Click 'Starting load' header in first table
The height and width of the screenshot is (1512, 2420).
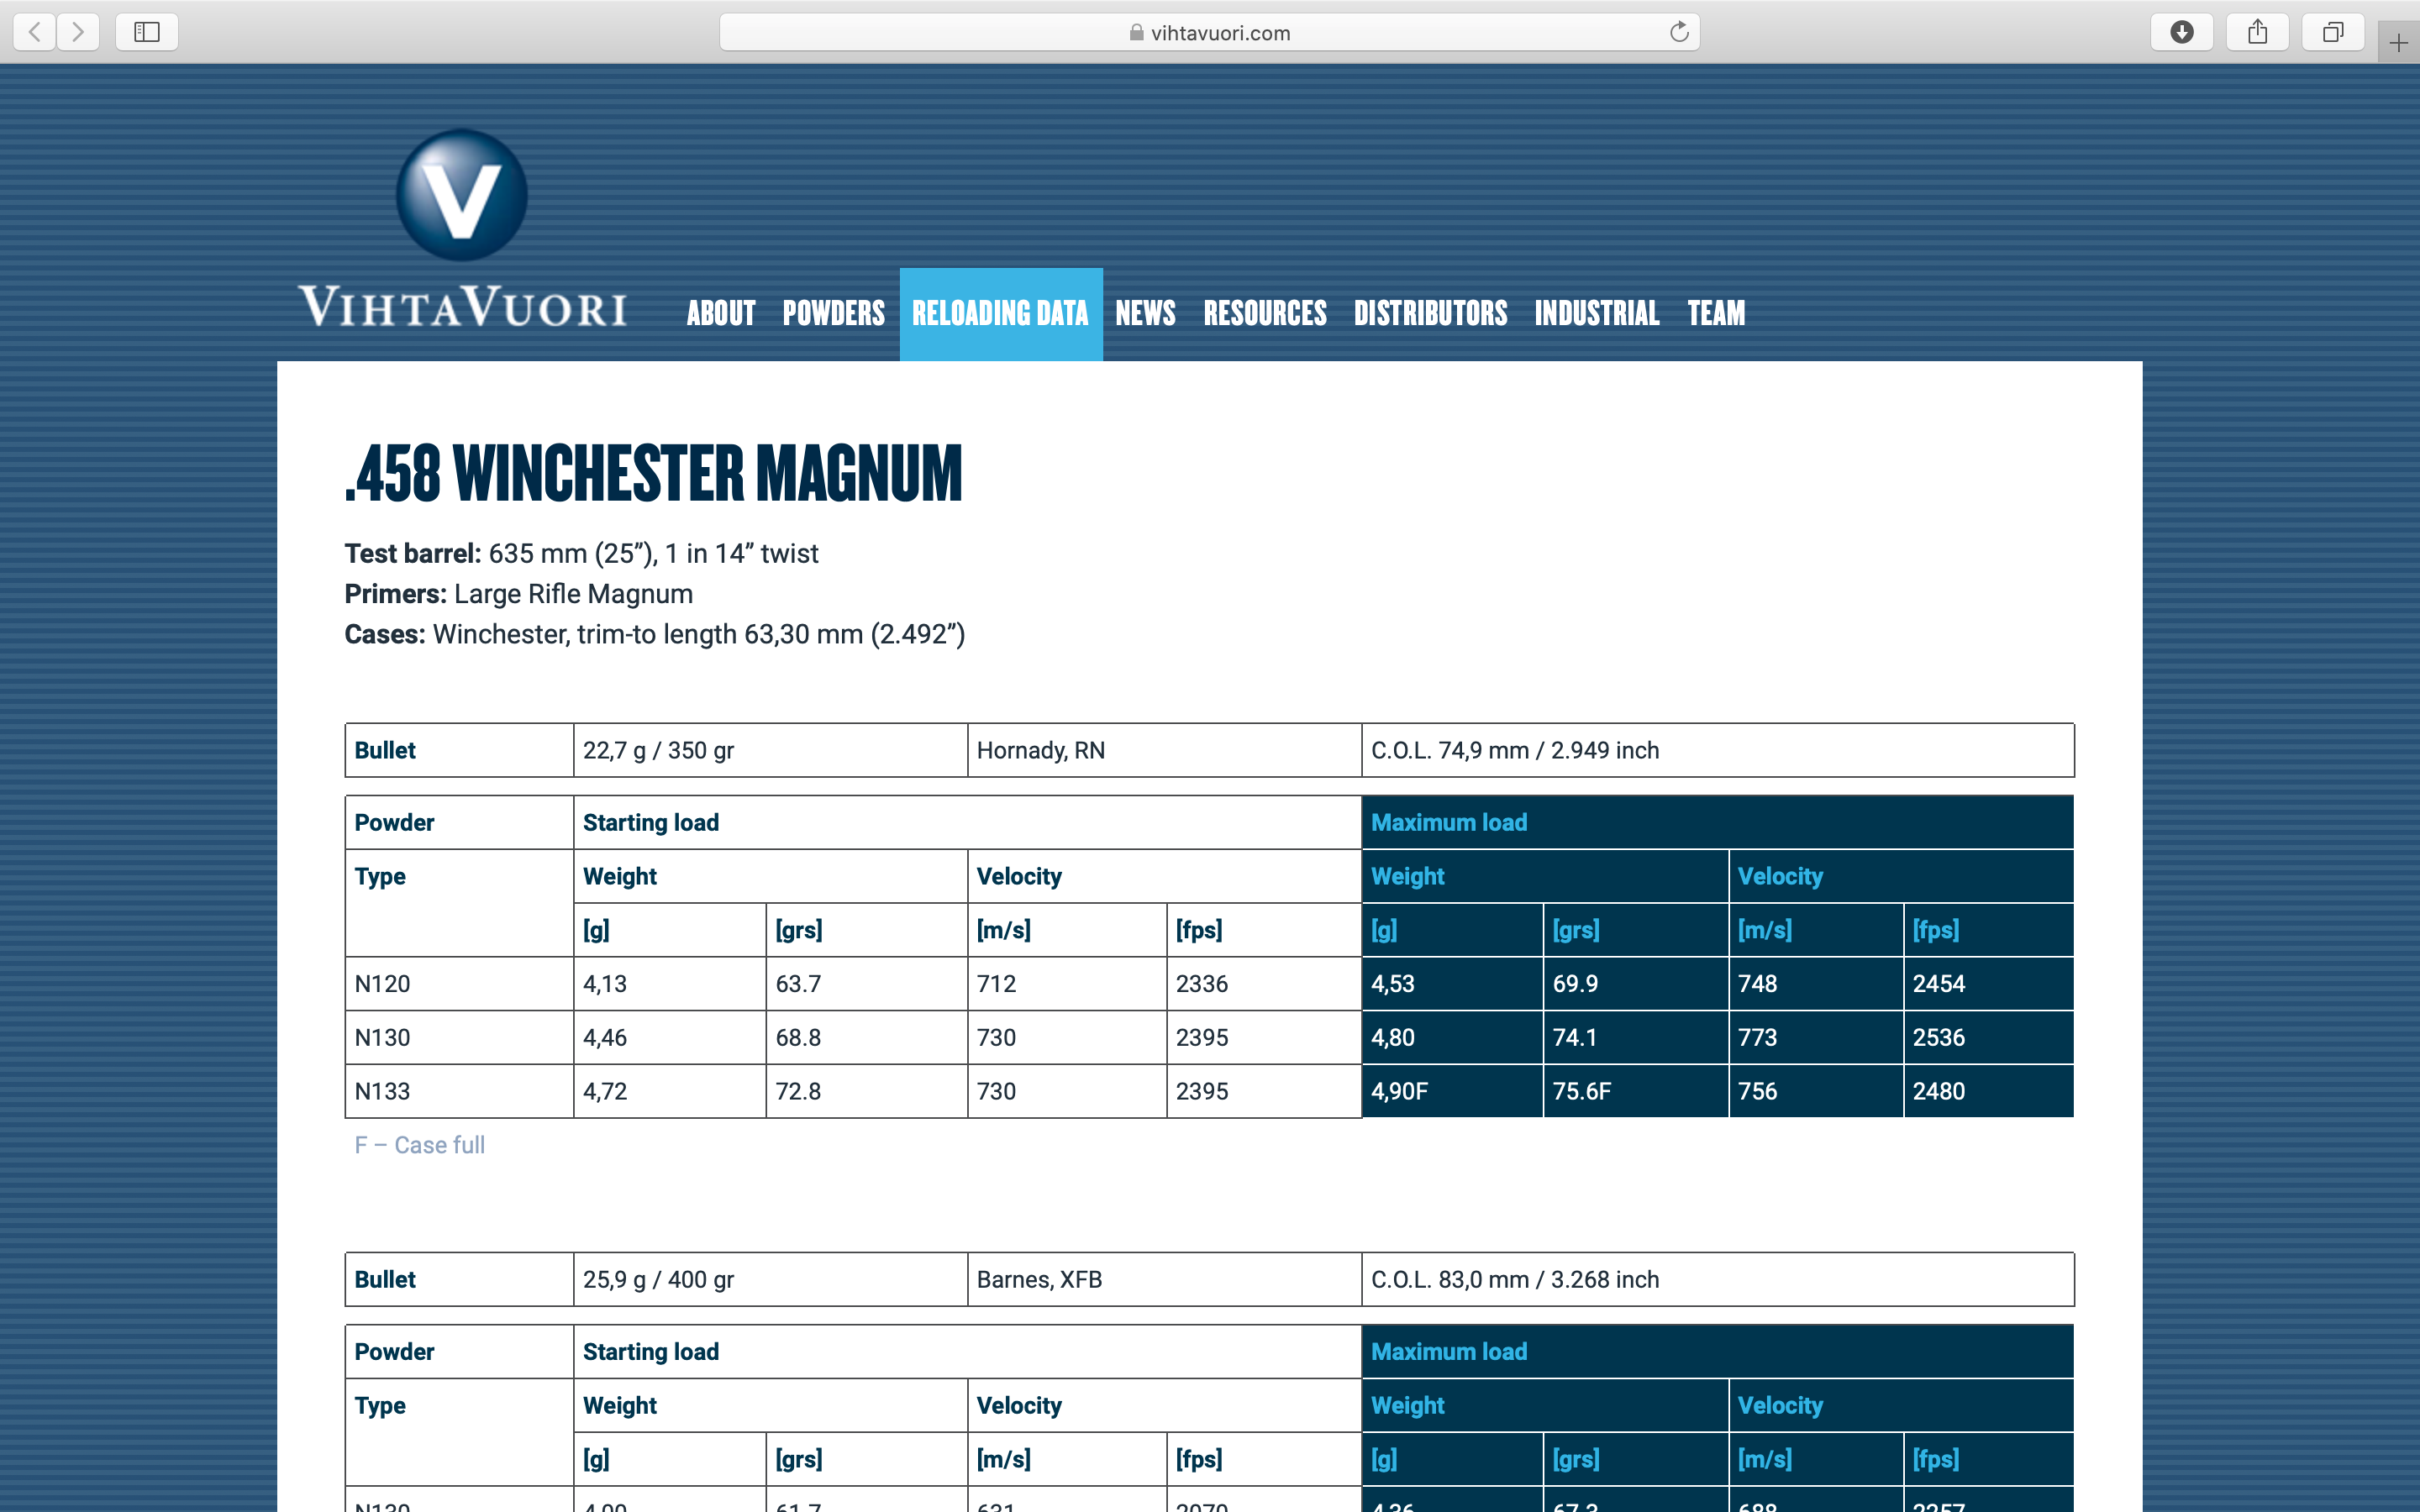click(967, 822)
